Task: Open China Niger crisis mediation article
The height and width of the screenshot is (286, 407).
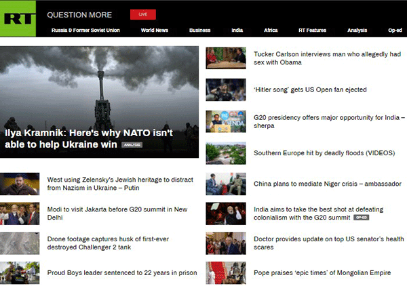Action: point(328,184)
